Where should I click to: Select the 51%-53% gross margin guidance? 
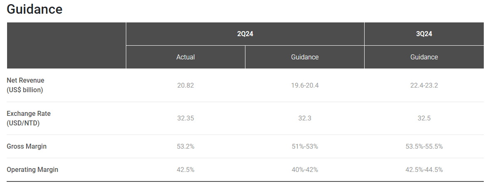(x=305, y=147)
